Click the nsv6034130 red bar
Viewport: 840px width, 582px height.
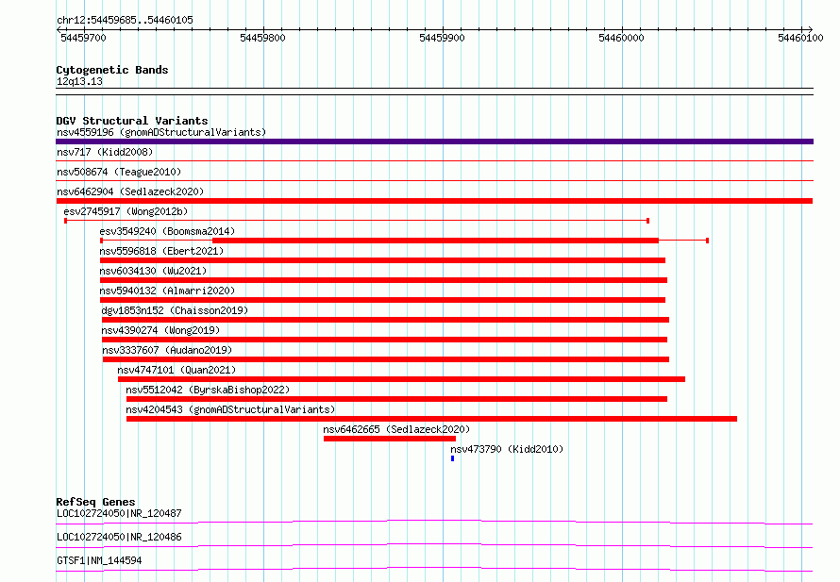click(383, 280)
